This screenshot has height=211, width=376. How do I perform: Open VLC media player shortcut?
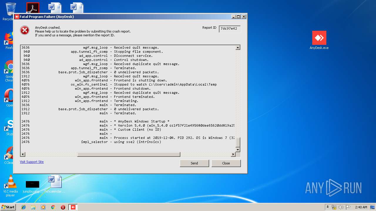(10, 186)
